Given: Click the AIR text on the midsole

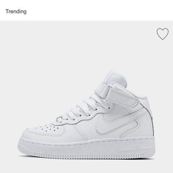Looking at the screenshot, I should (x=136, y=148).
